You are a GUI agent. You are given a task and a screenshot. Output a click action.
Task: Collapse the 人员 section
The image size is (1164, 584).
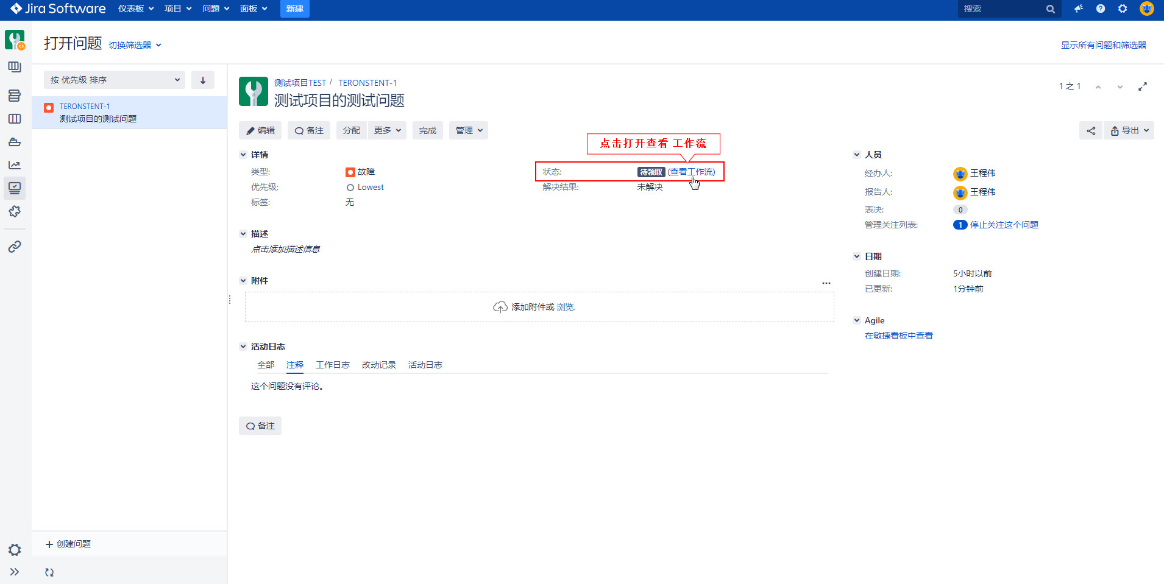[x=857, y=154]
